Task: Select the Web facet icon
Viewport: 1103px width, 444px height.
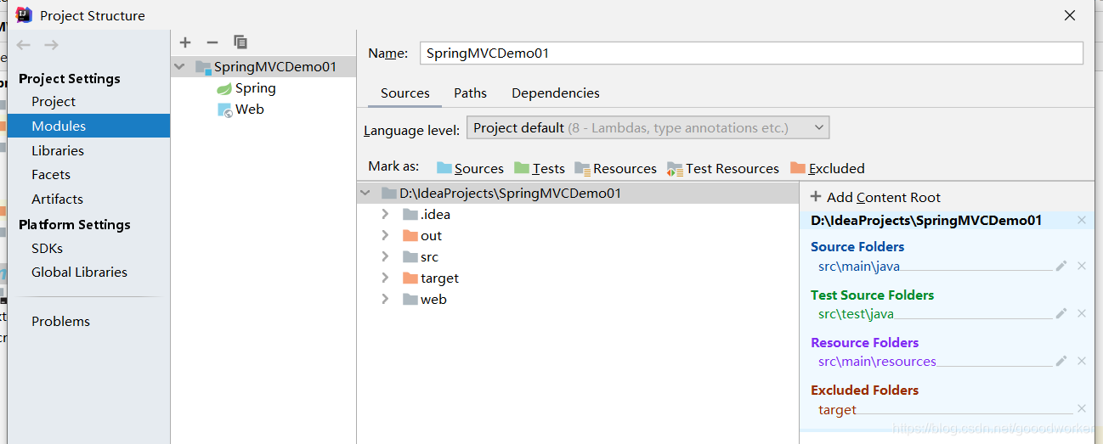Action: [225, 110]
